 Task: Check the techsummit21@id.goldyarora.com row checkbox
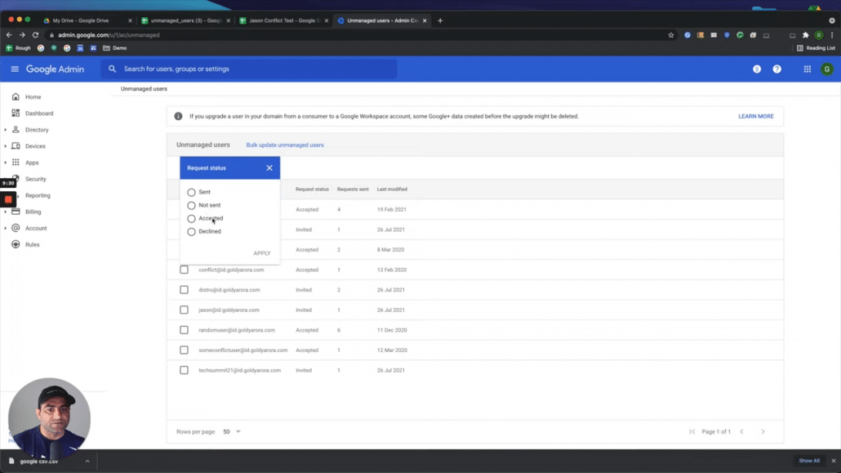tap(184, 370)
